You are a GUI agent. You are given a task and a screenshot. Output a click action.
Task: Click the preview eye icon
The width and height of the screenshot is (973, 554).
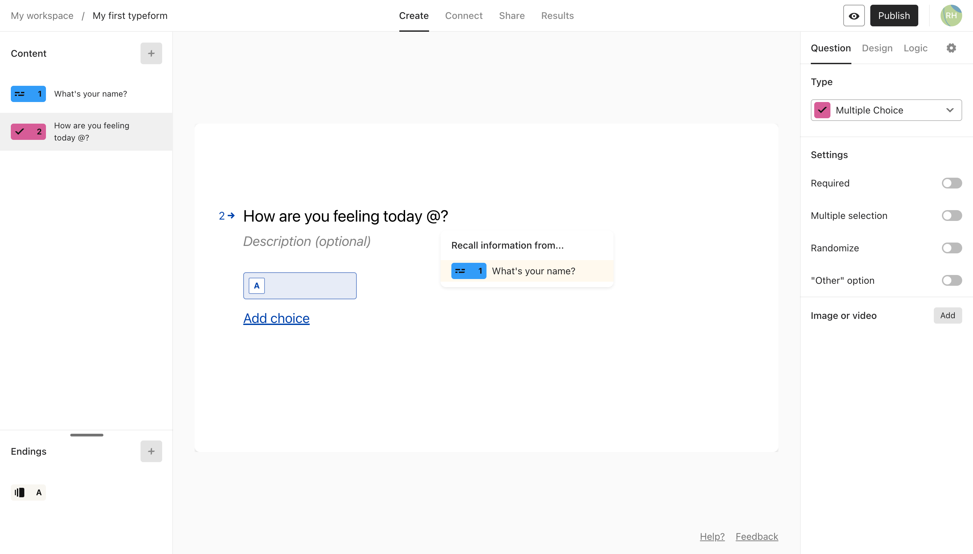[x=853, y=16]
